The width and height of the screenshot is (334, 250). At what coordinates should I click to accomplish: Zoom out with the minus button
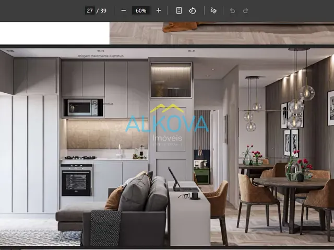124,10
